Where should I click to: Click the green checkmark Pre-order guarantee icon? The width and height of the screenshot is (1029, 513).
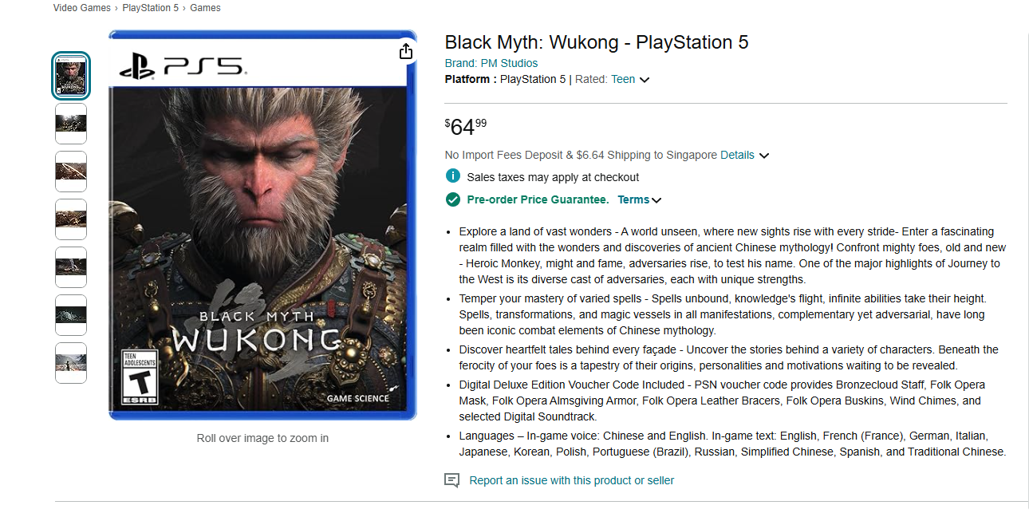coord(452,199)
